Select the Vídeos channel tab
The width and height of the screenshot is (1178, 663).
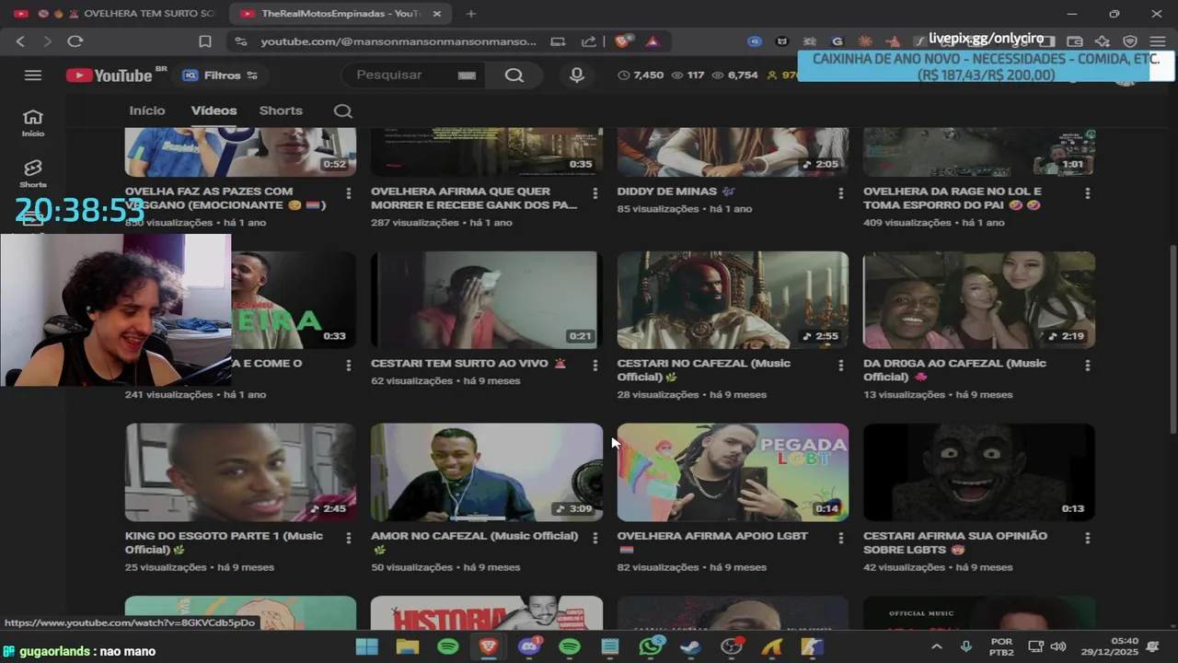[x=214, y=110]
